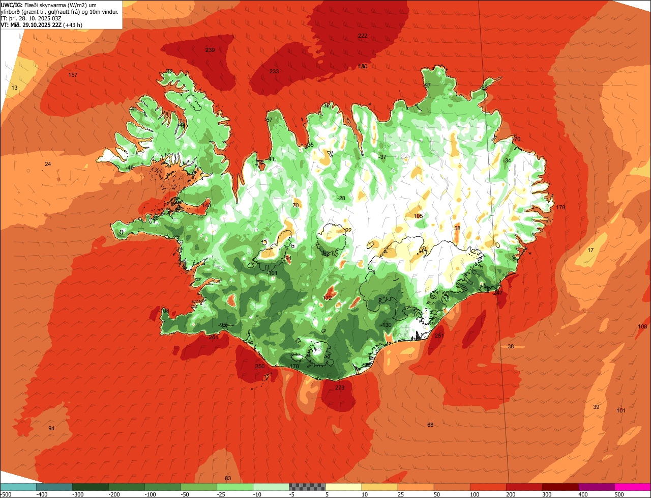Click the '13' value at far left edge
Screen dimensions: 651x498
click(14, 88)
